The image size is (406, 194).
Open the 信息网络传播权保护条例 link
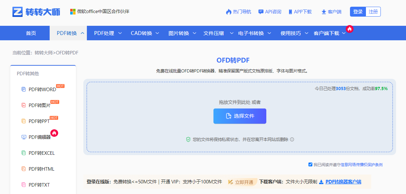pos(362,165)
